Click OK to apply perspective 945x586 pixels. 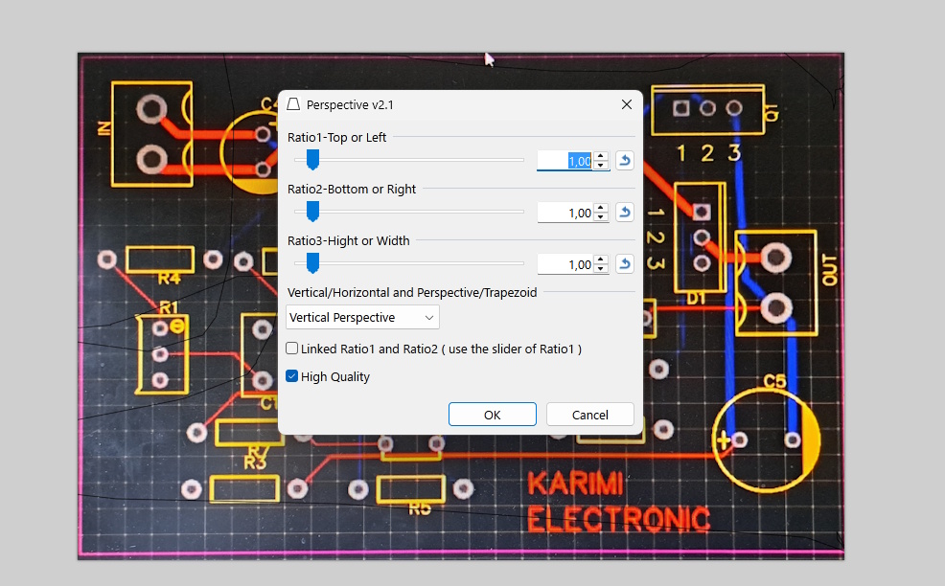(492, 415)
